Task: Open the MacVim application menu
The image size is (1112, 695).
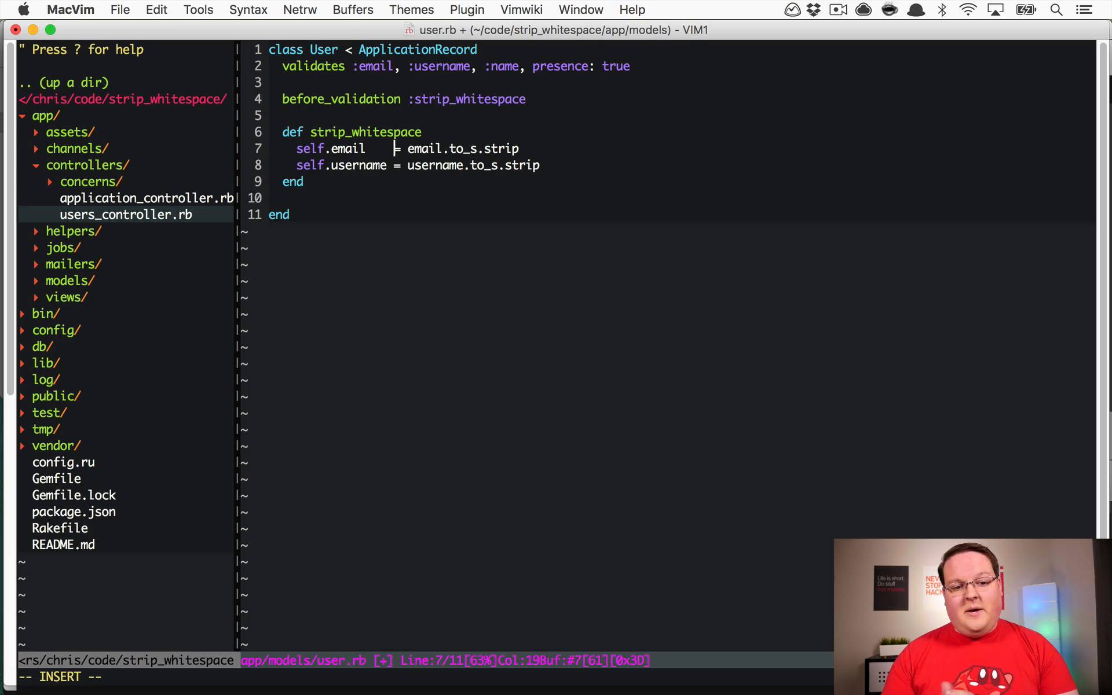Action: pos(71,9)
